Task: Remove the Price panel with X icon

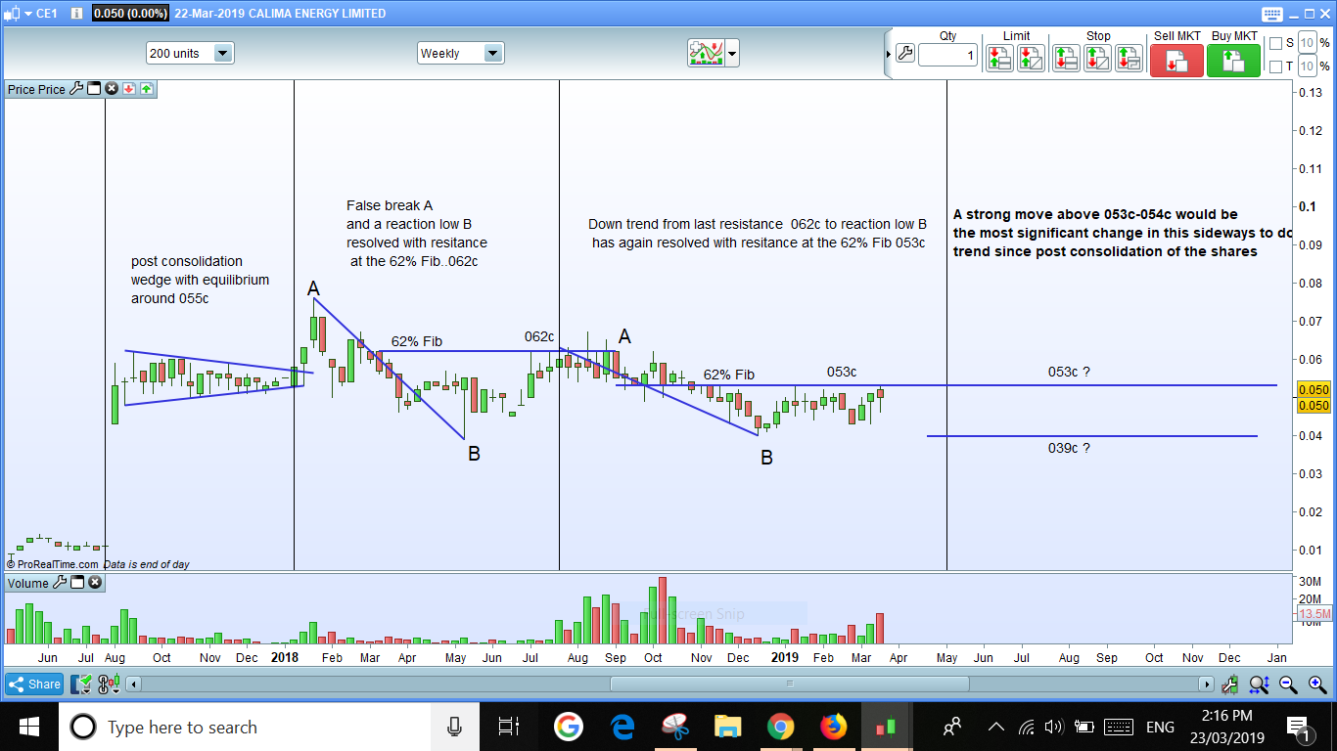Action: (112, 89)
